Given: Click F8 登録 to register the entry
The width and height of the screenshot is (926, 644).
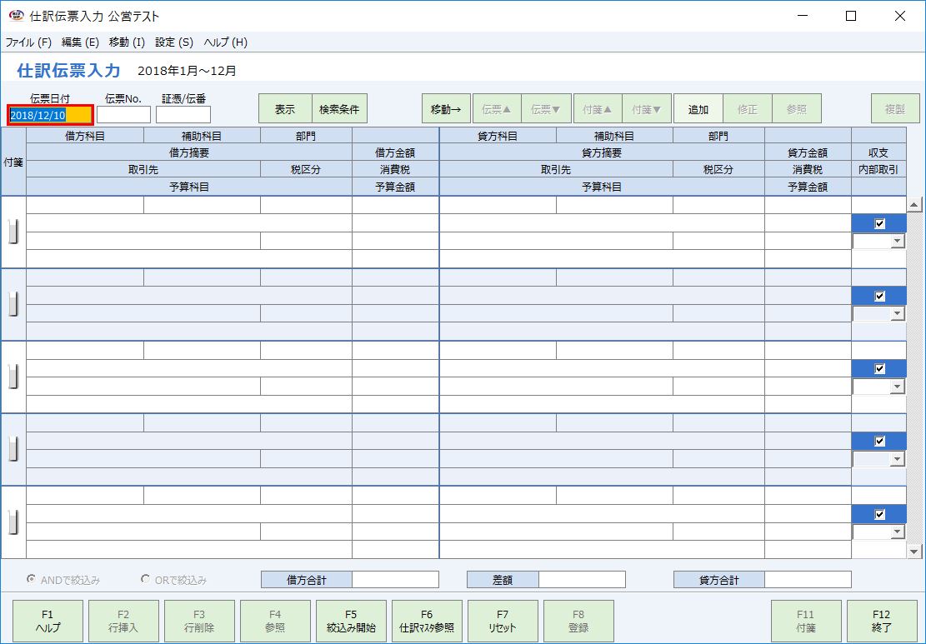Looking at the screenshot, I should [578, 621].
